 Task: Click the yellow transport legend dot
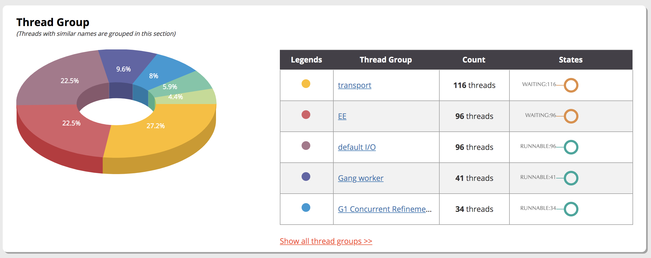(306, 84)
